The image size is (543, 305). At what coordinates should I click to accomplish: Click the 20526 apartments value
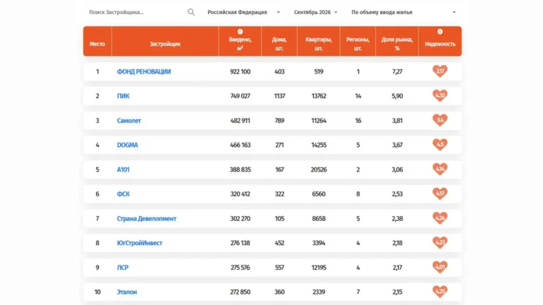pos(319,169)
